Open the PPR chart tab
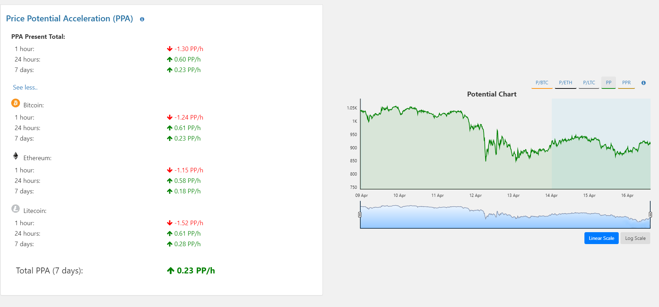 click(x=626, y=83)
